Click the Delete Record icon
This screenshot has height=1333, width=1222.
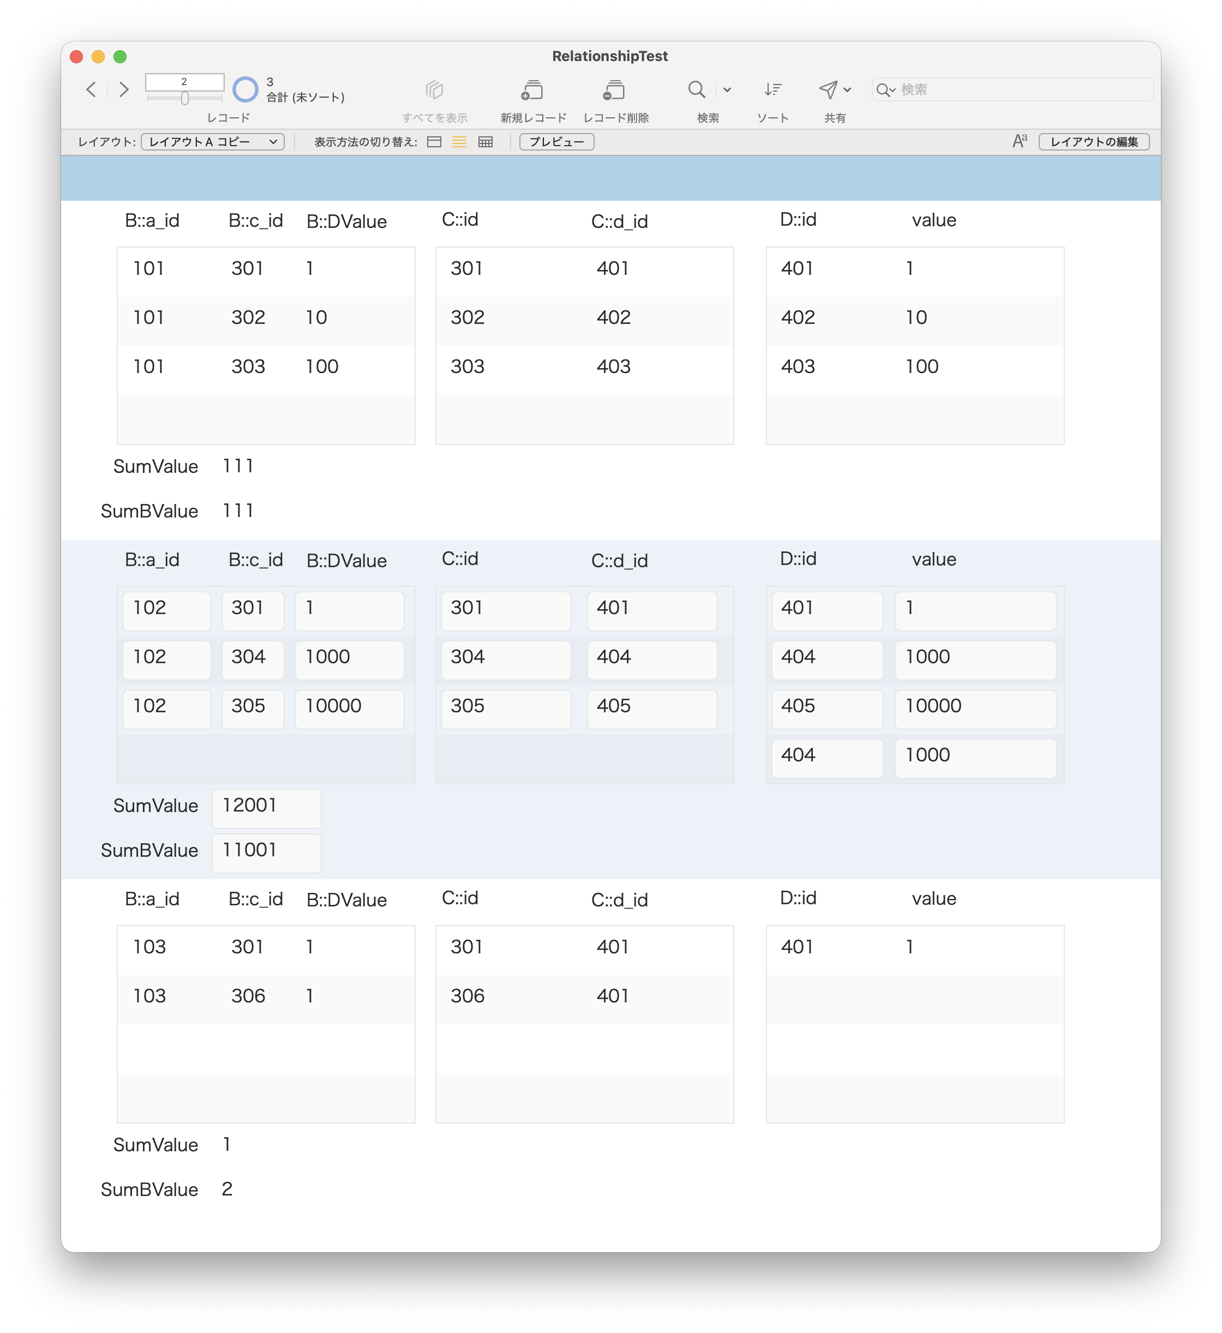coord(614,90)
